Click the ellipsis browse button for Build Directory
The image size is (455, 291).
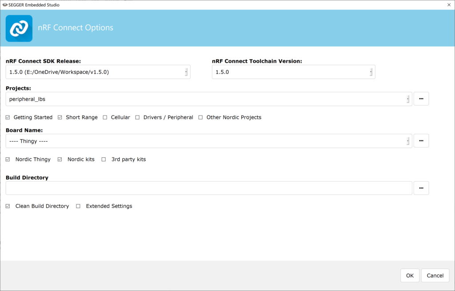click(x=421, y=188)
